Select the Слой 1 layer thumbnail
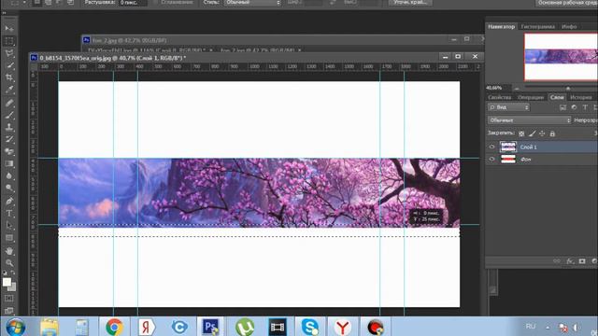 coord(508,147)
